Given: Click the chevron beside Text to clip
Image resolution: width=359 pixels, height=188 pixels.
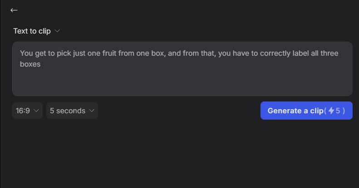Looking at the screenshot, I should pyautogui.click(x=57, y=31).
